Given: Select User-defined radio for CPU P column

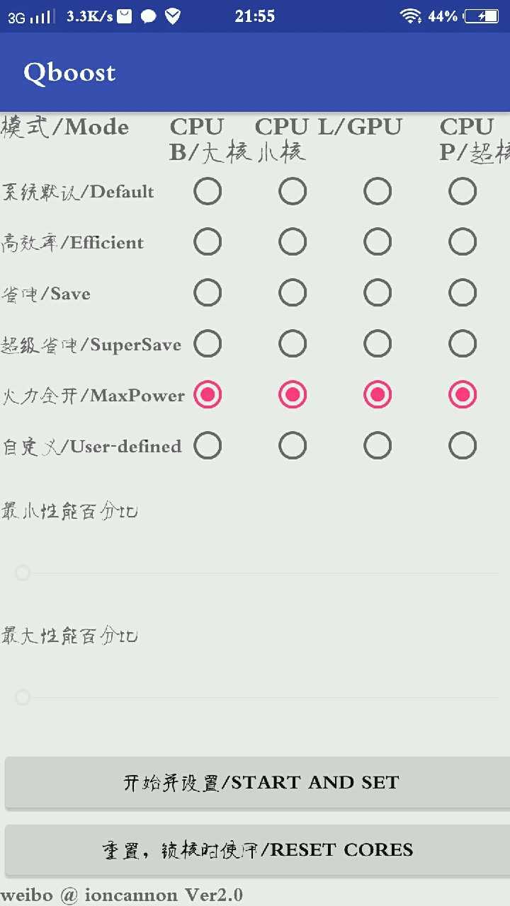Looking at the screenshot, I should [463, 446].
